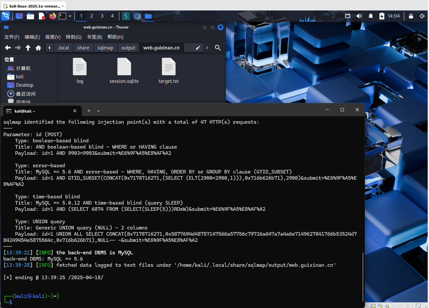Select the green lightning taskbar app
Screen dimensions: 429x308
click(126, 16)
